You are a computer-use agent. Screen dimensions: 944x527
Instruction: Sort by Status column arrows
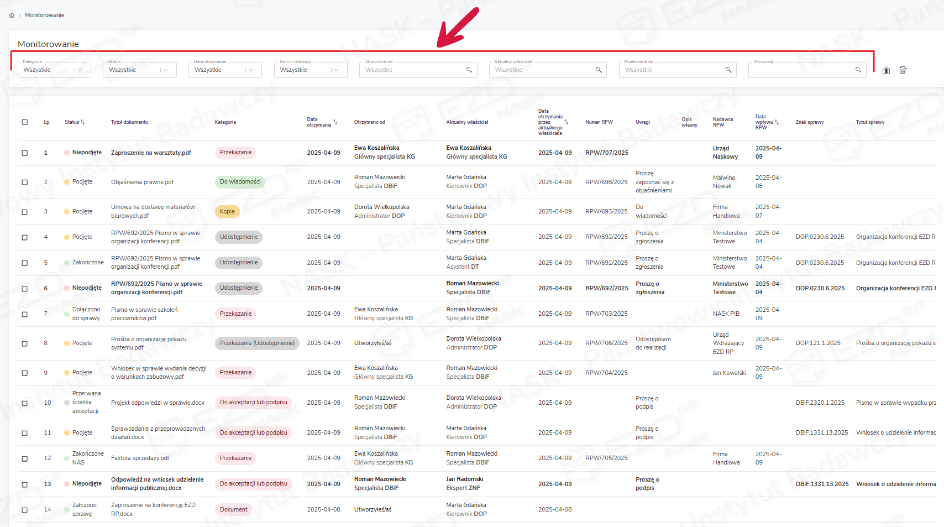coord(83,122)
